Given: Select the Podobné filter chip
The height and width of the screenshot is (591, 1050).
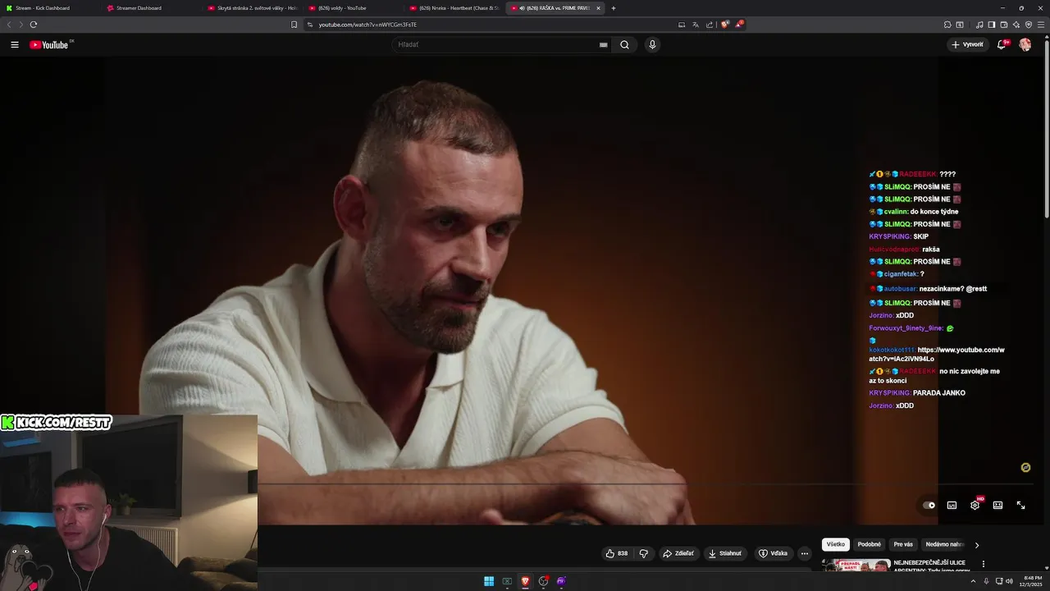Looking at the screenshot, I should tap(870, 544).
